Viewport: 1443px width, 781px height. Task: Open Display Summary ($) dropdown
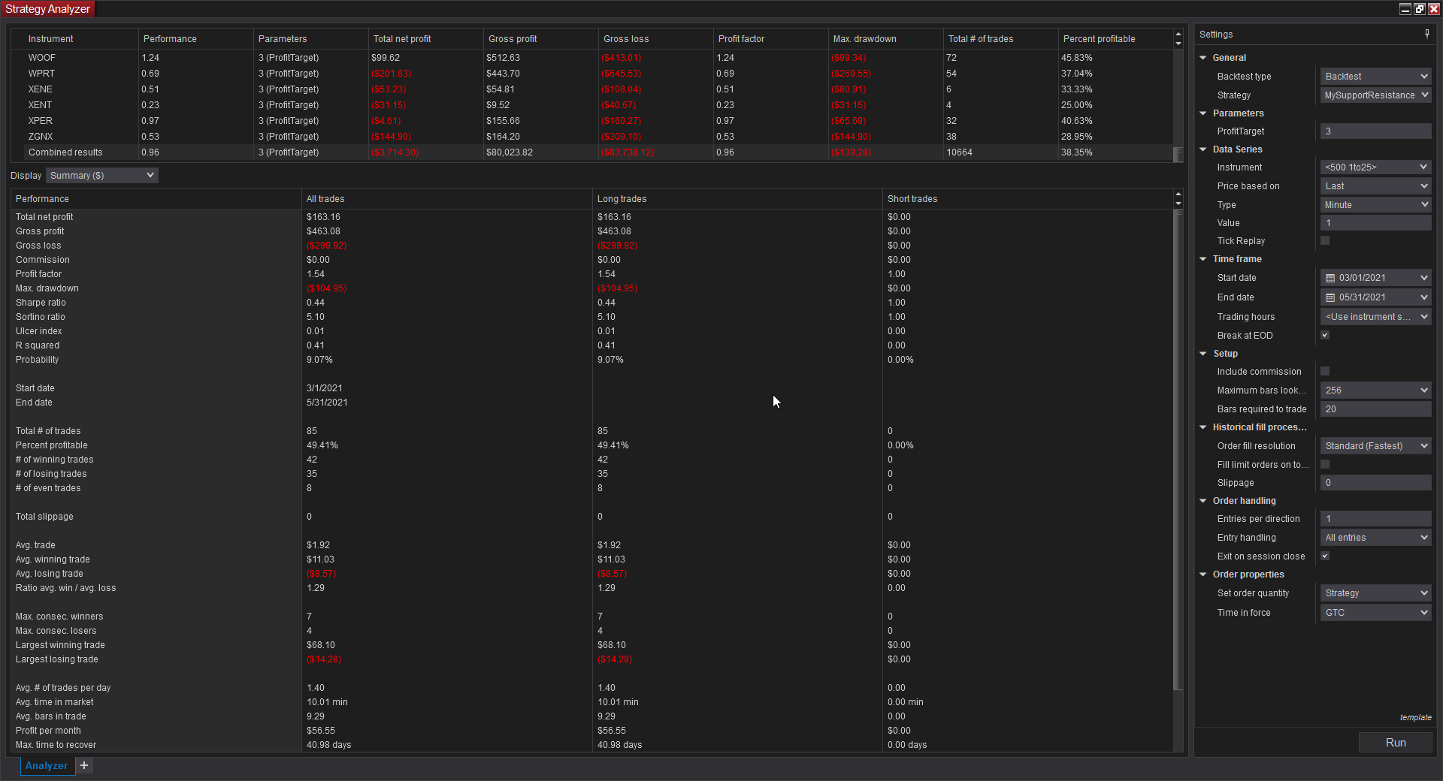(102, 176)
